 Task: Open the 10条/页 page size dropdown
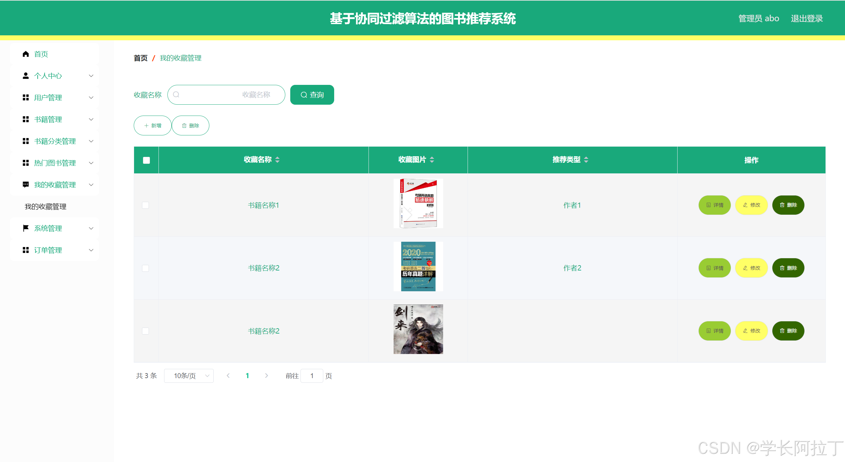[x=189, y=375]
